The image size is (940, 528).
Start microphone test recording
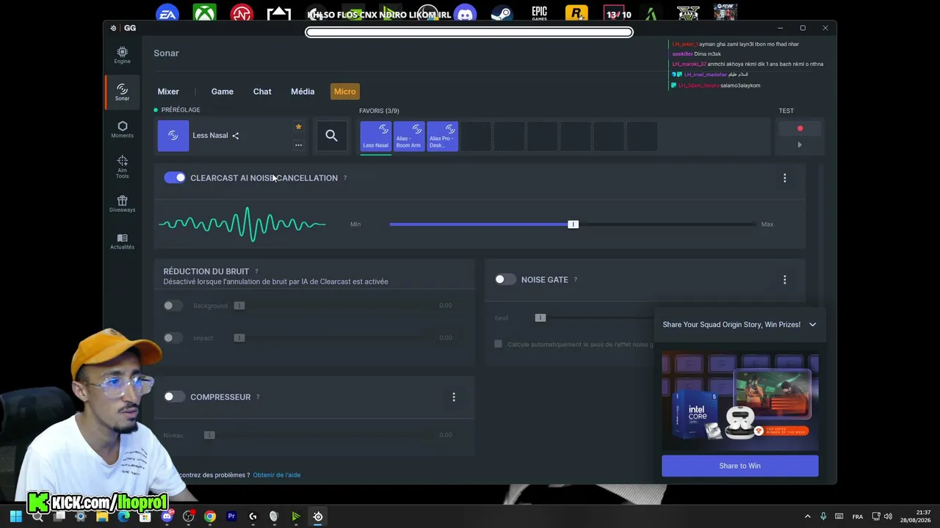coord(800,129)
